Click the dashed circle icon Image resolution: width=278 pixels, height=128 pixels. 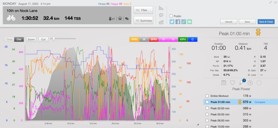[x=259, y=83]
